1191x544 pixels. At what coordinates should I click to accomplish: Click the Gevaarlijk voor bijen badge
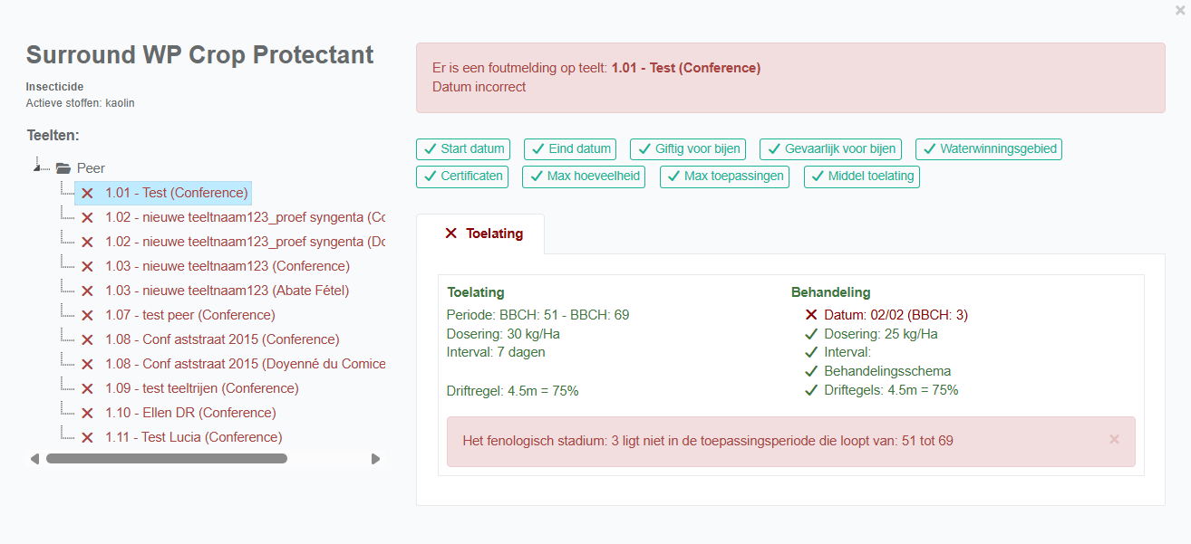(830, 149)
